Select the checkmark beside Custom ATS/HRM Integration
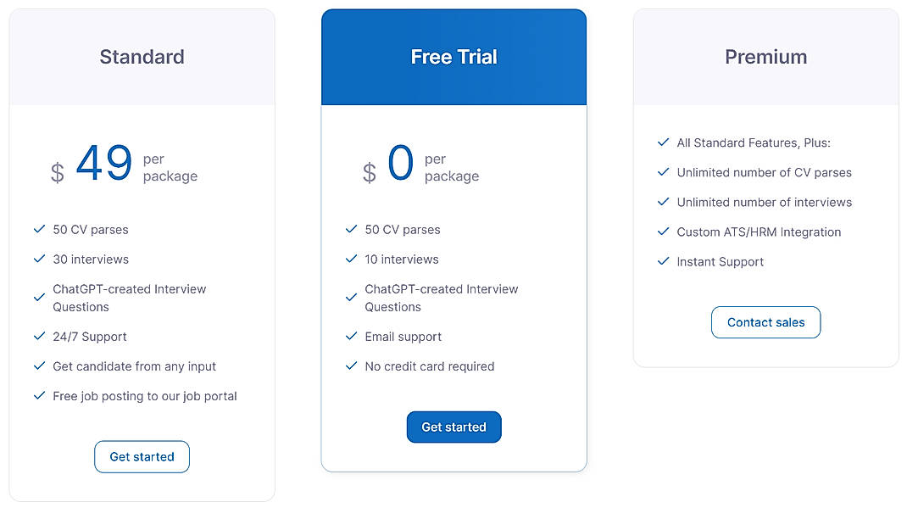The width and height of the screenshot is (907, 508). (x=663, y=232)
